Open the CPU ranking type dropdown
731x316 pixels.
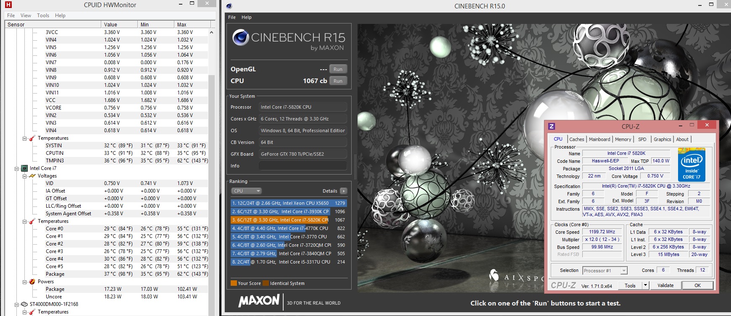[x=247, y=191]
